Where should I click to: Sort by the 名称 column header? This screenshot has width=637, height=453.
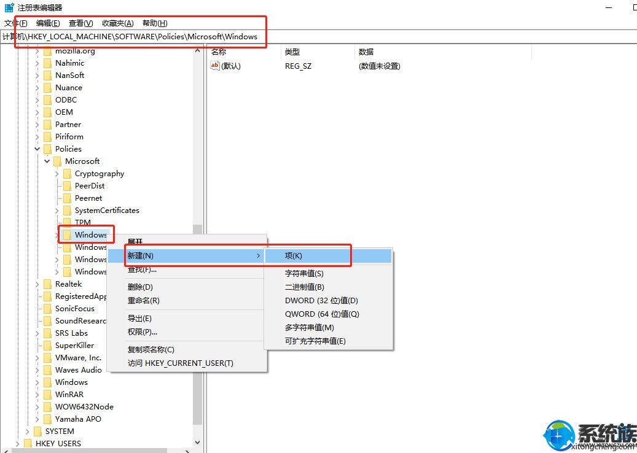pyautogui.click(x=244, y=52)
